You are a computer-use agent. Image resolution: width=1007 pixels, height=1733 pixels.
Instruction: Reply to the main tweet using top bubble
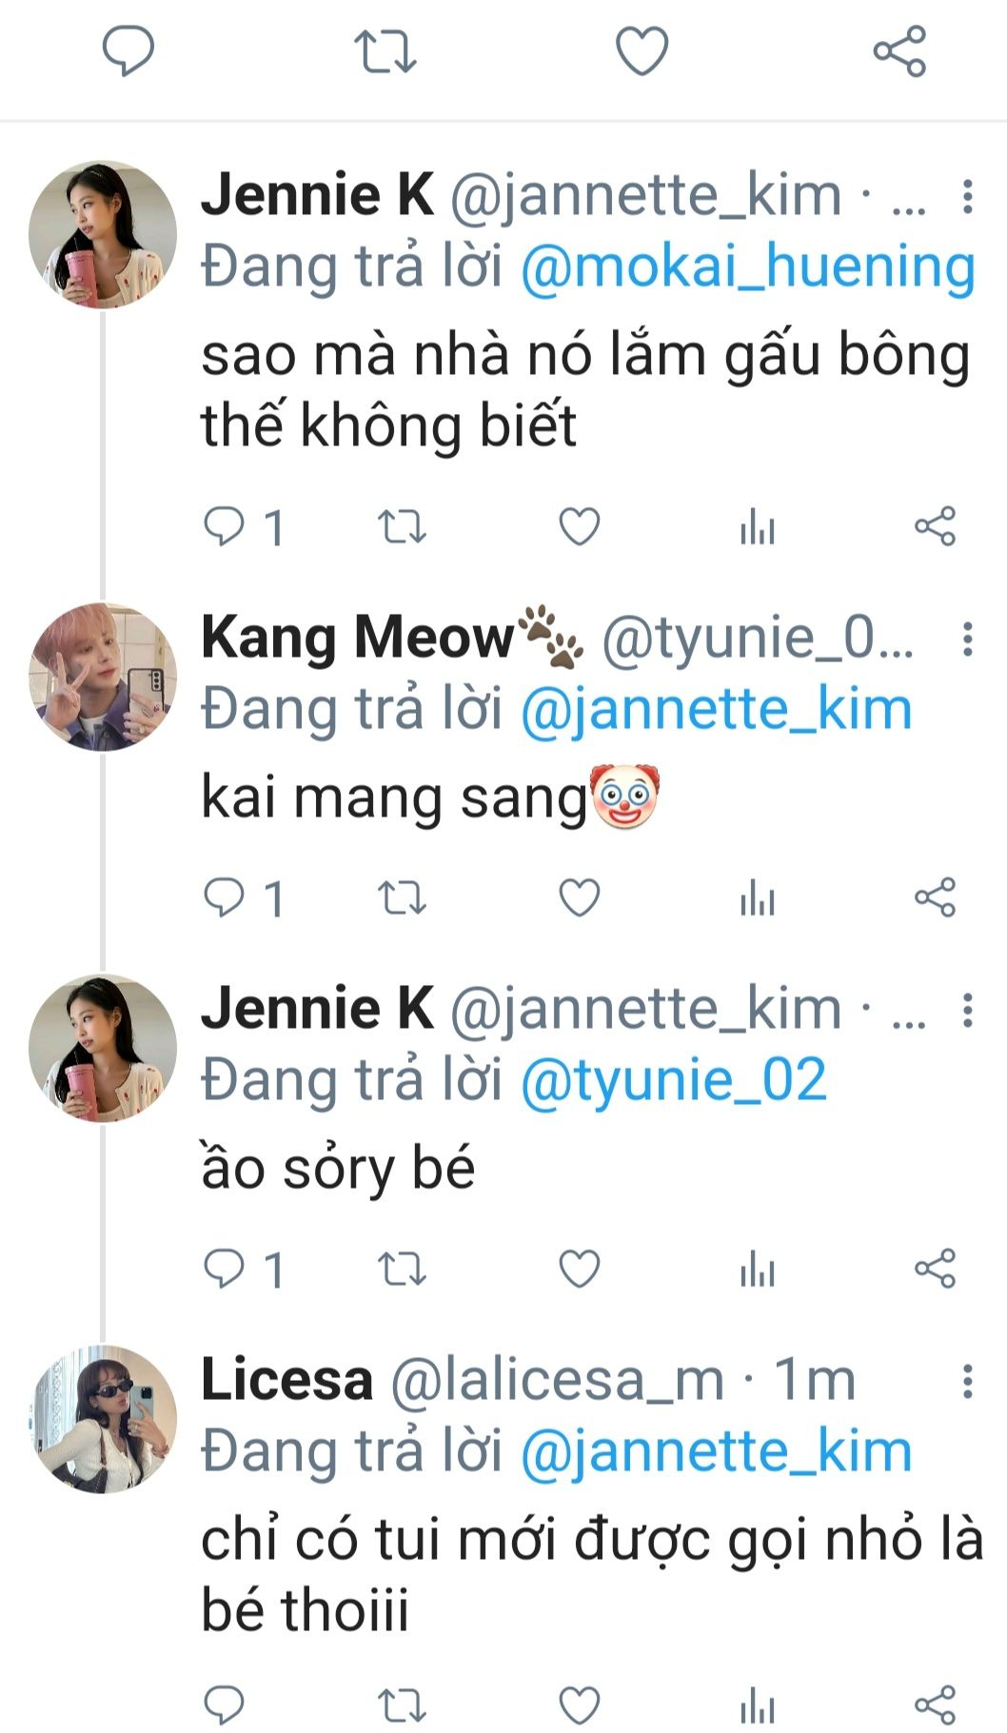point(128,51)
